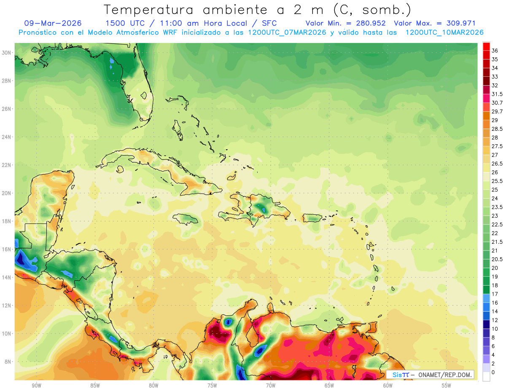Click the '75W' longitude label

pos(212,386)
